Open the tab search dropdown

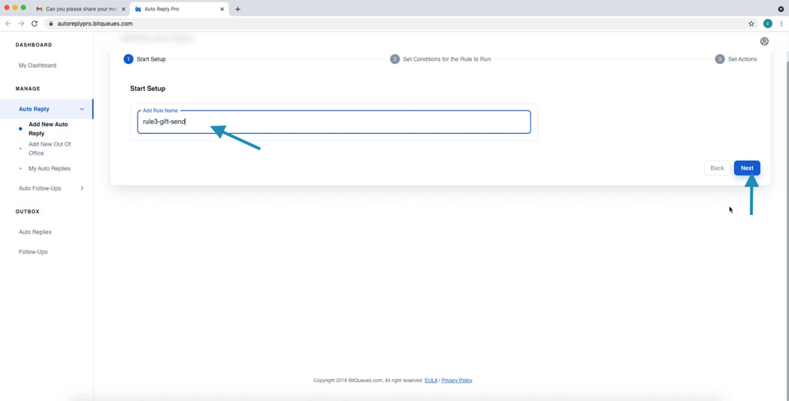[781, 9]
